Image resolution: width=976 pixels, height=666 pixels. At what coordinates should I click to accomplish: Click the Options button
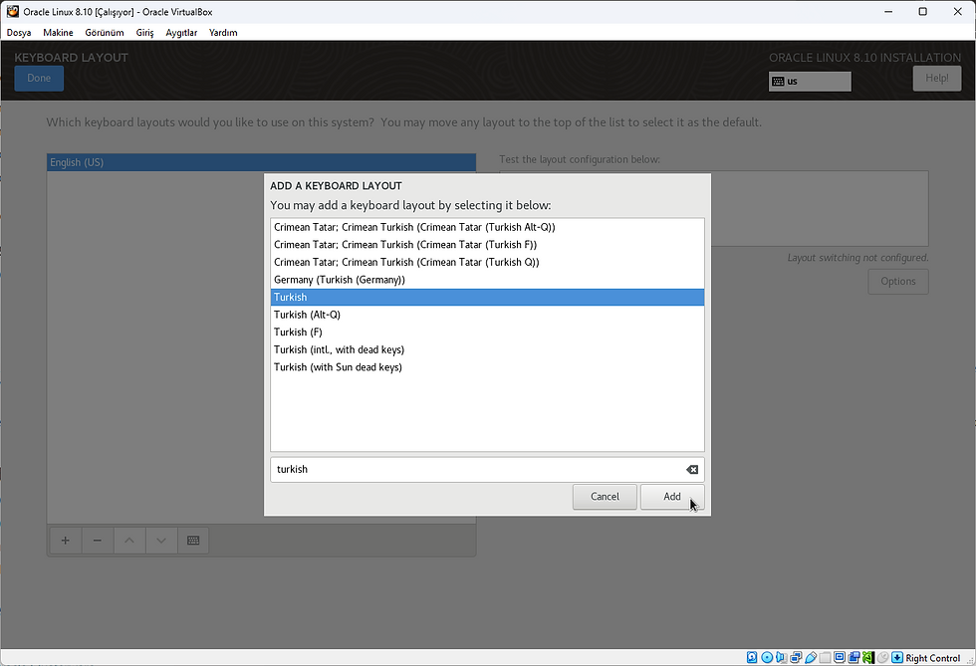click(x=897, y=282)
